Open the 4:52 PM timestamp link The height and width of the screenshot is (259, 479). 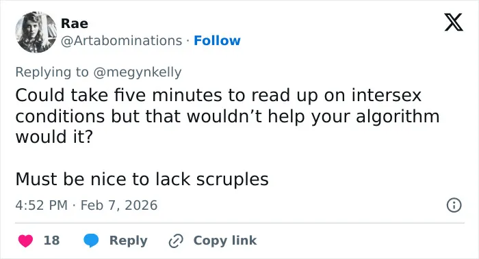tap(41, 205)
